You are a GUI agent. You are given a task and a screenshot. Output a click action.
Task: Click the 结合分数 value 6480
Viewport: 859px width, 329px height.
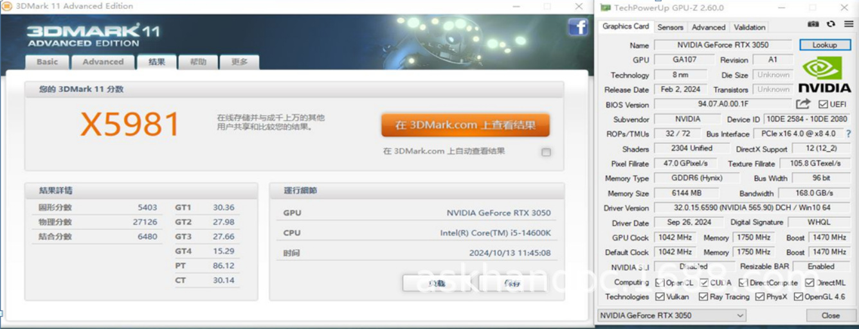147,236
